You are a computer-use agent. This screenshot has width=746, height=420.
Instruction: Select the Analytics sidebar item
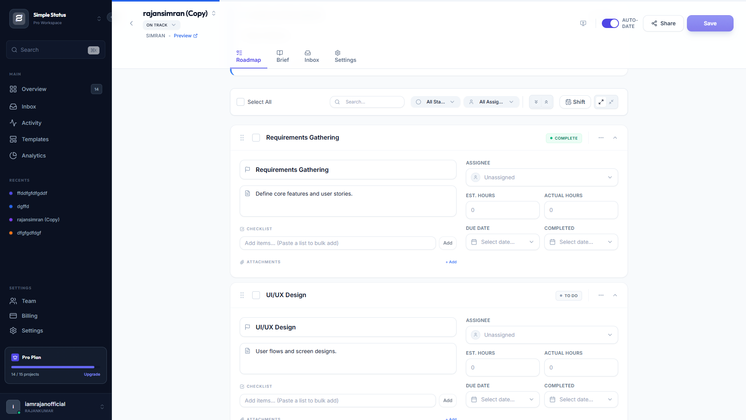[x=33, y=156]
